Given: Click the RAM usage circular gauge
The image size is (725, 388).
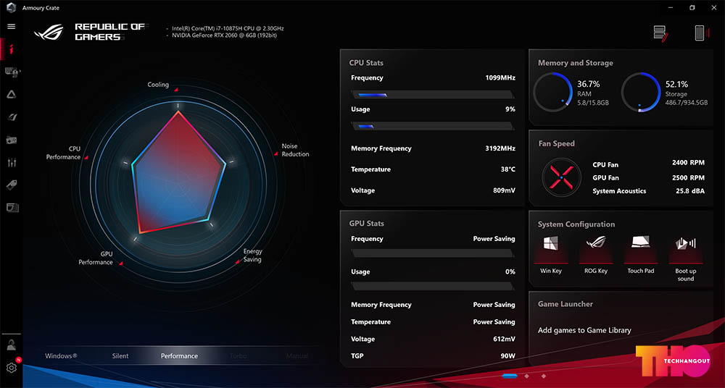Looking at the screenshot, I should (x=553, y=92).
